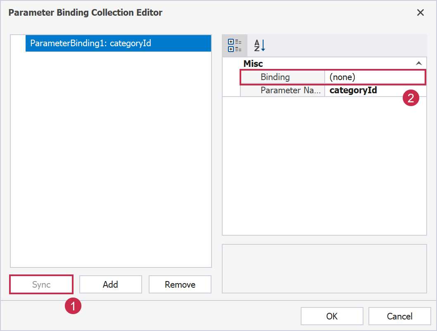This screenshot has height=331, width=437.
Task: Cancel the dialog
Action: [399, 316]
